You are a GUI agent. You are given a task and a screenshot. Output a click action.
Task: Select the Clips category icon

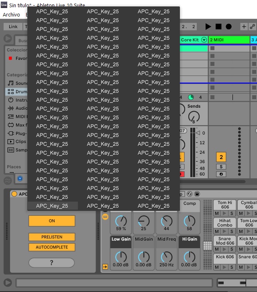[10, 141]
